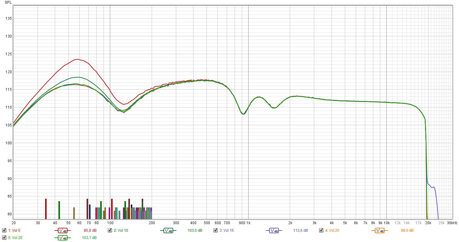
Task: Select the '4: Vol 20' trace label
Action: [332, 231]
